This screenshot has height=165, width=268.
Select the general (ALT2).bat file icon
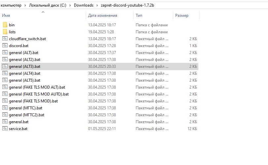[x=5, y=59]
